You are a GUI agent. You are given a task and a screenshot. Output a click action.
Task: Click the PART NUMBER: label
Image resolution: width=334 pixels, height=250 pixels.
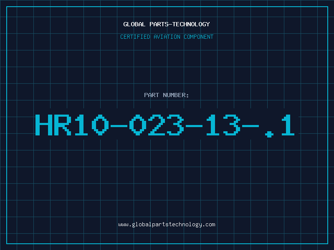click(166, 95)
